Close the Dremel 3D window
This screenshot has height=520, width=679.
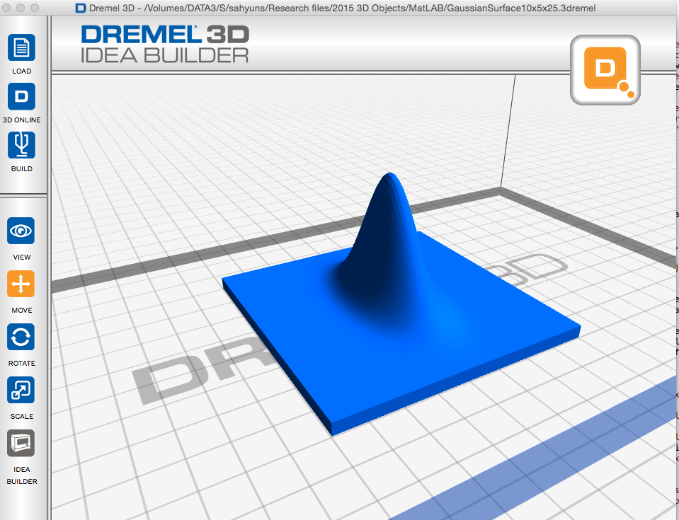pyautogui.click(x=6, y=8)
